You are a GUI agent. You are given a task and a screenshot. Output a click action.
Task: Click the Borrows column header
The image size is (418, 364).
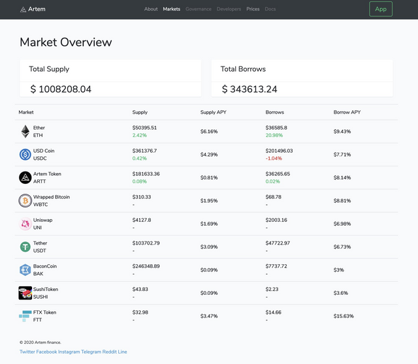(274, 112)
